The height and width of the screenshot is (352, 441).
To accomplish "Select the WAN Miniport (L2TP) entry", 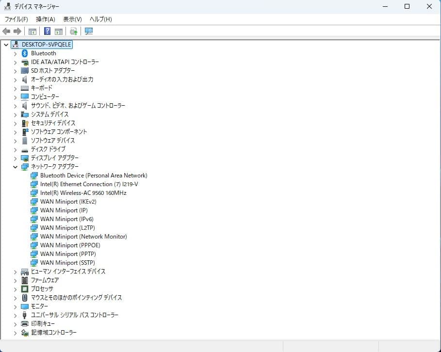I will click(x=67, y=227).
